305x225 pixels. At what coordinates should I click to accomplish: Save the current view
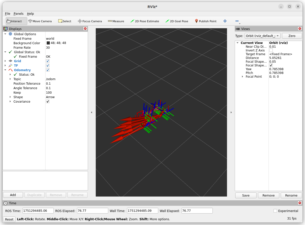[x=246, y=195]
